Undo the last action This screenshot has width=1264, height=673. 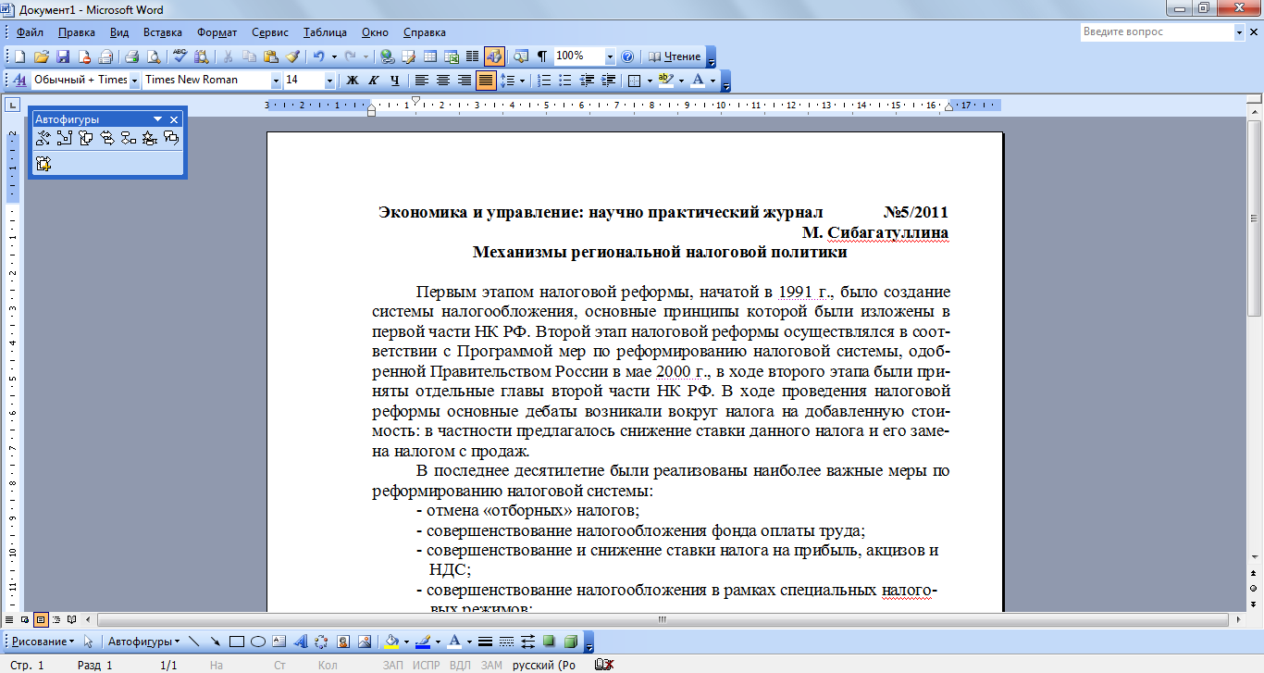pyautogui.click(x=318, y=56)
